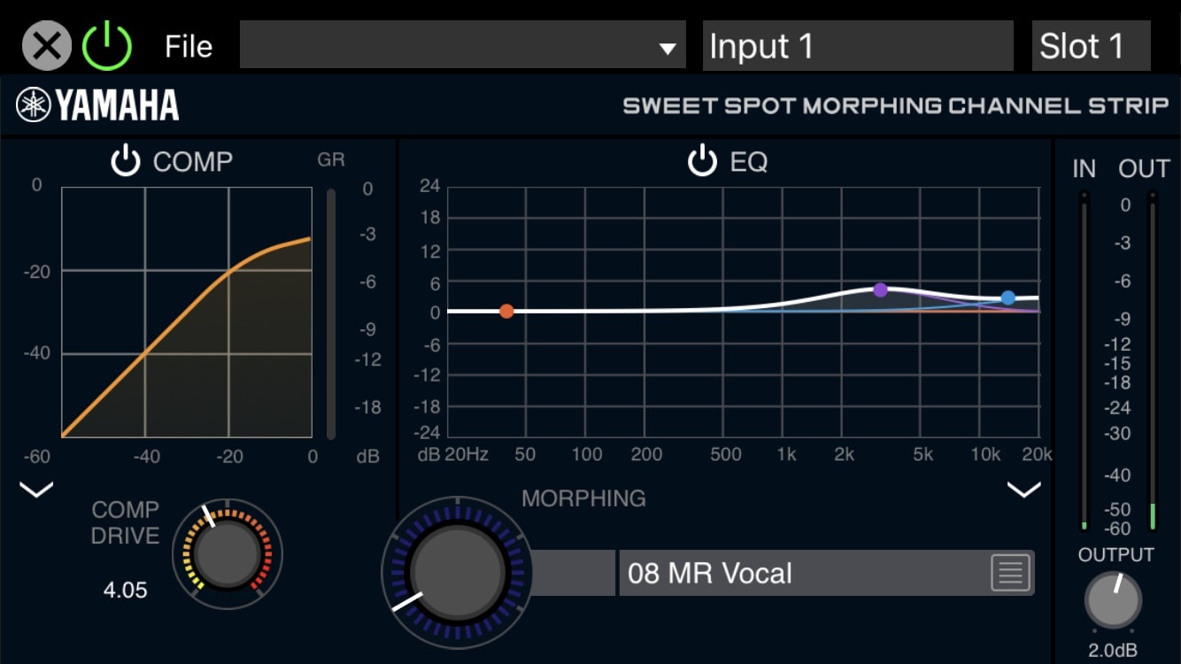Screen dimensions: 1181x664
Task: Click the empty box left of preset name
Action: 575,573
